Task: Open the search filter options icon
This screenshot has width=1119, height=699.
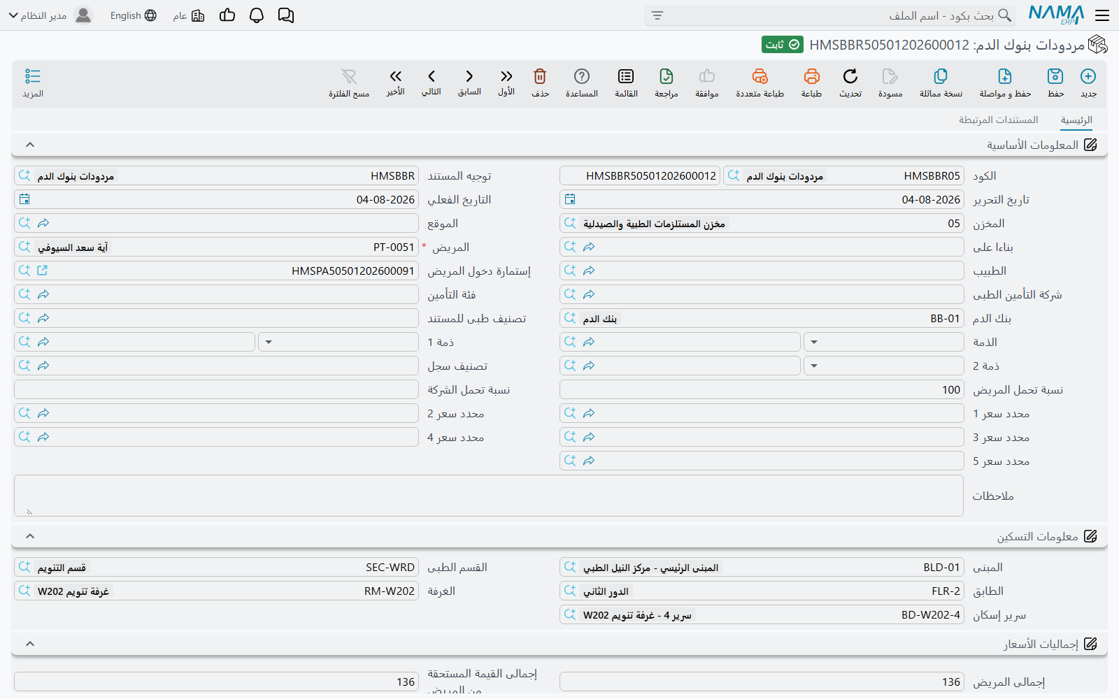Action: [657, 15]
